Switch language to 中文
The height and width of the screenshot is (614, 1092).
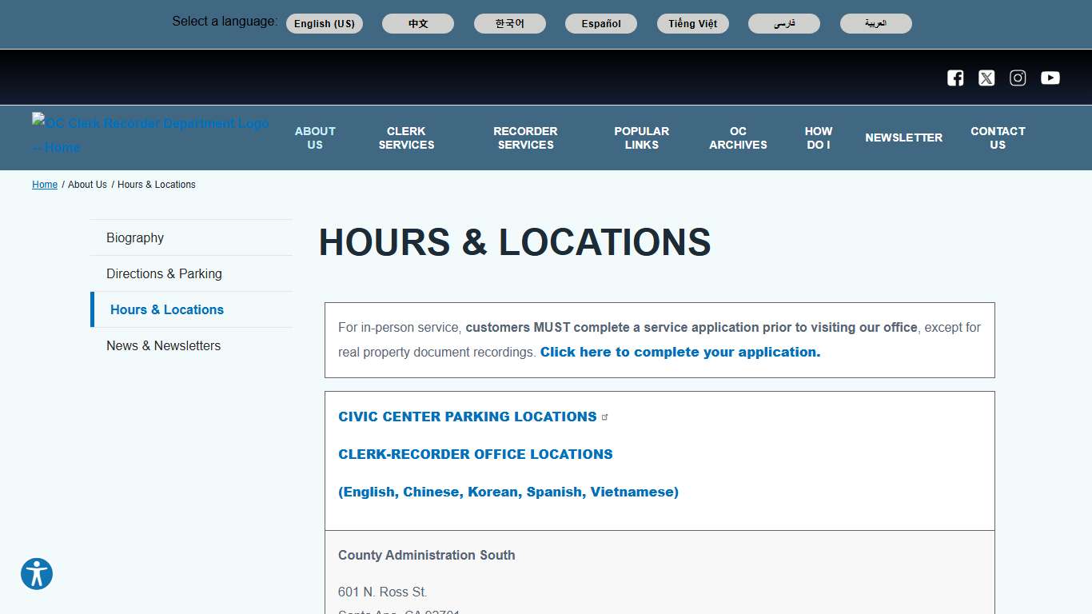[417, 23]
